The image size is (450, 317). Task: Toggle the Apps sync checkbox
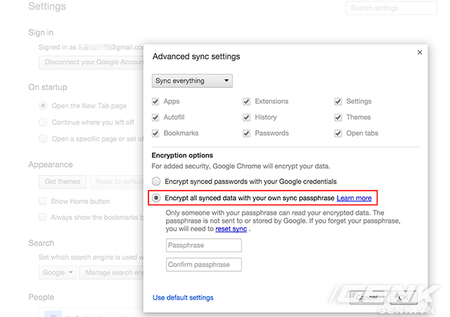(155, 101)
